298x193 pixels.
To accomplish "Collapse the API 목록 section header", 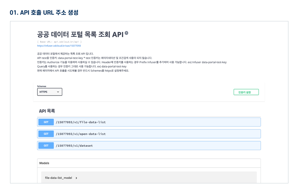I will click(x=47, y=111).
